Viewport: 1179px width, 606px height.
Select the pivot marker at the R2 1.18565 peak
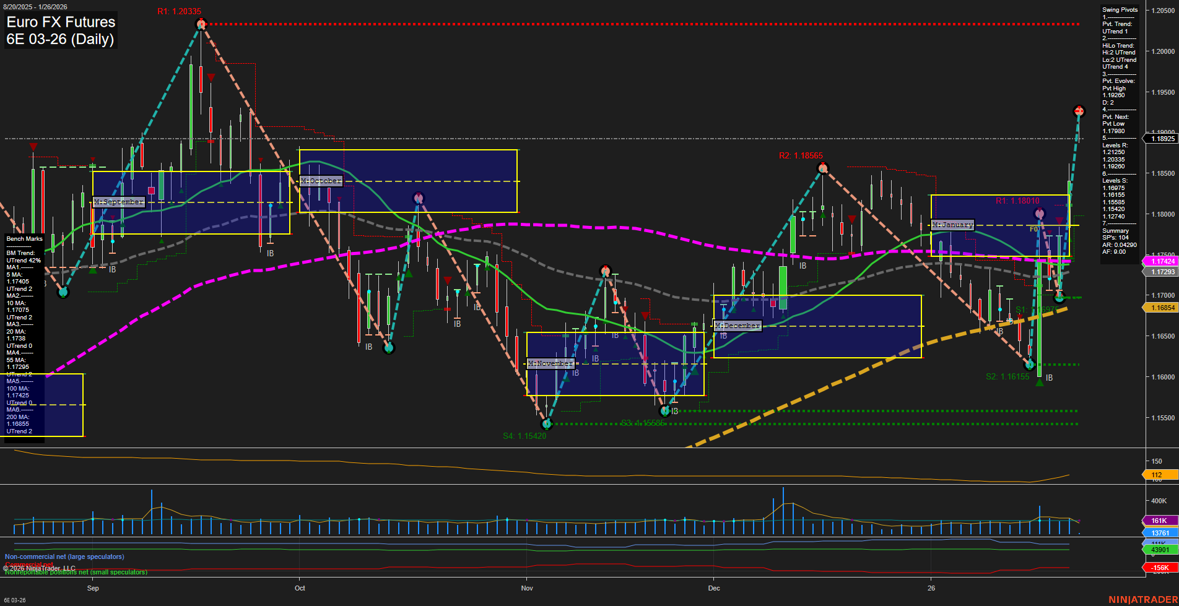tap(823, 167)
